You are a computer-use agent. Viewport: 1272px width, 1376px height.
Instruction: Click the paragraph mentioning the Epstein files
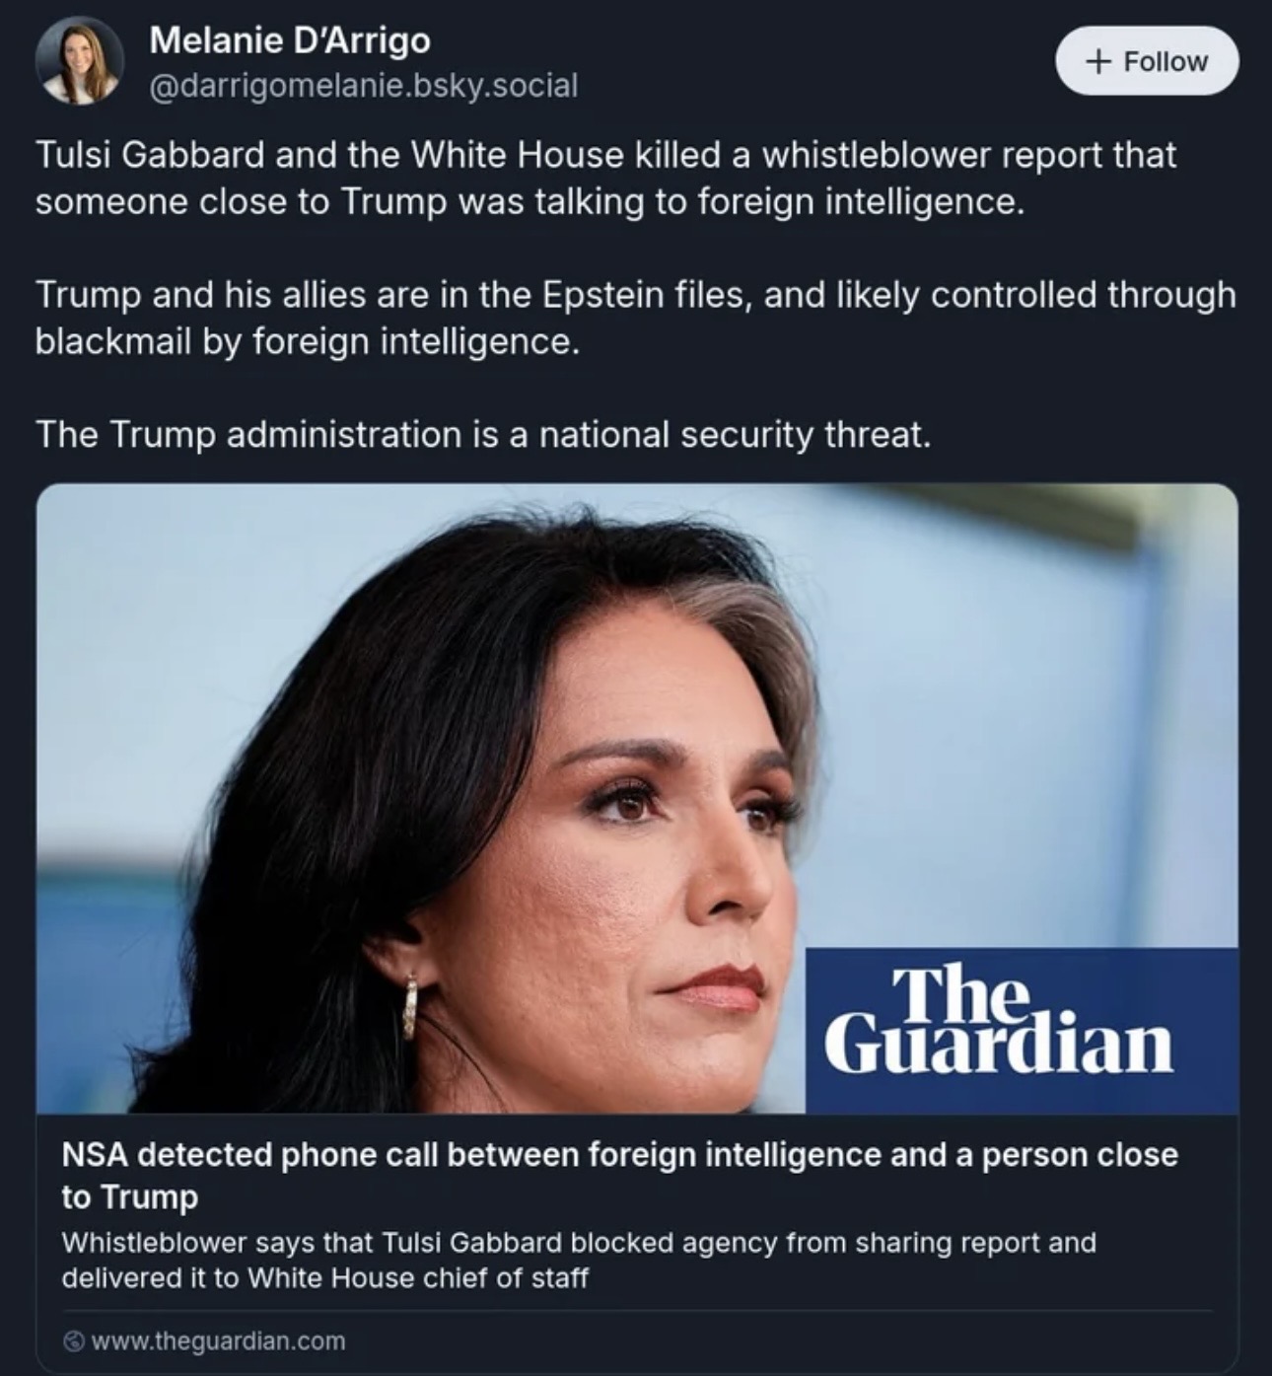point(635,318)
